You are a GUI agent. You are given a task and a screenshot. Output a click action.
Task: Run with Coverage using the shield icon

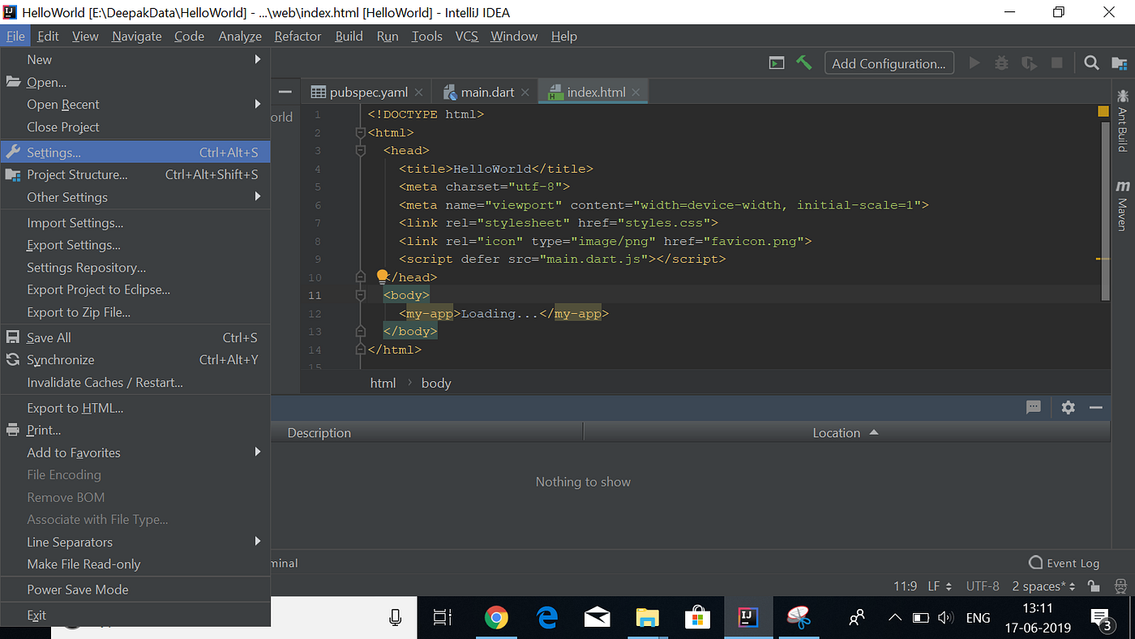[x=1028, y=62]
